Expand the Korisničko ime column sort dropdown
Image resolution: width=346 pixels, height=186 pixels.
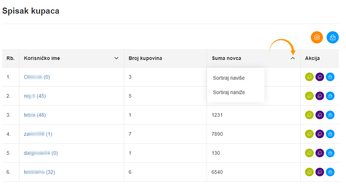116,58
